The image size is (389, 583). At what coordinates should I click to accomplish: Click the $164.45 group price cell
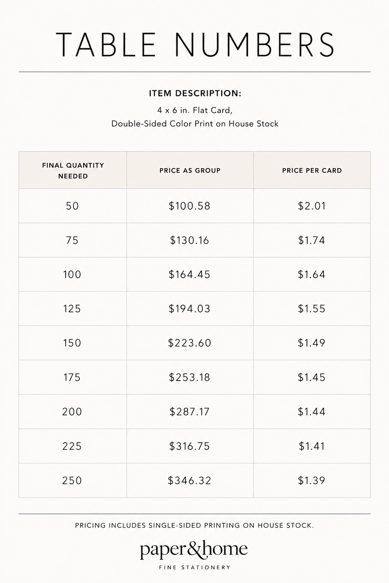pos(190,274)
